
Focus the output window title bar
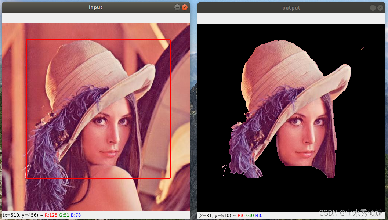point(291,8)
